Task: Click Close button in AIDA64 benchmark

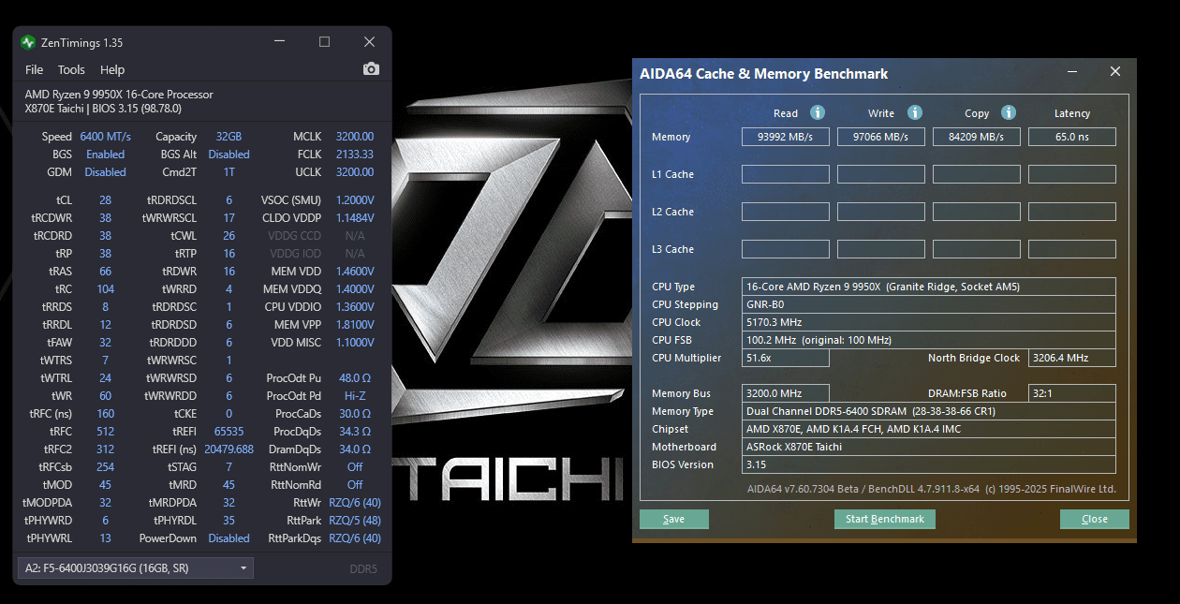Action: pos(1095,519)
